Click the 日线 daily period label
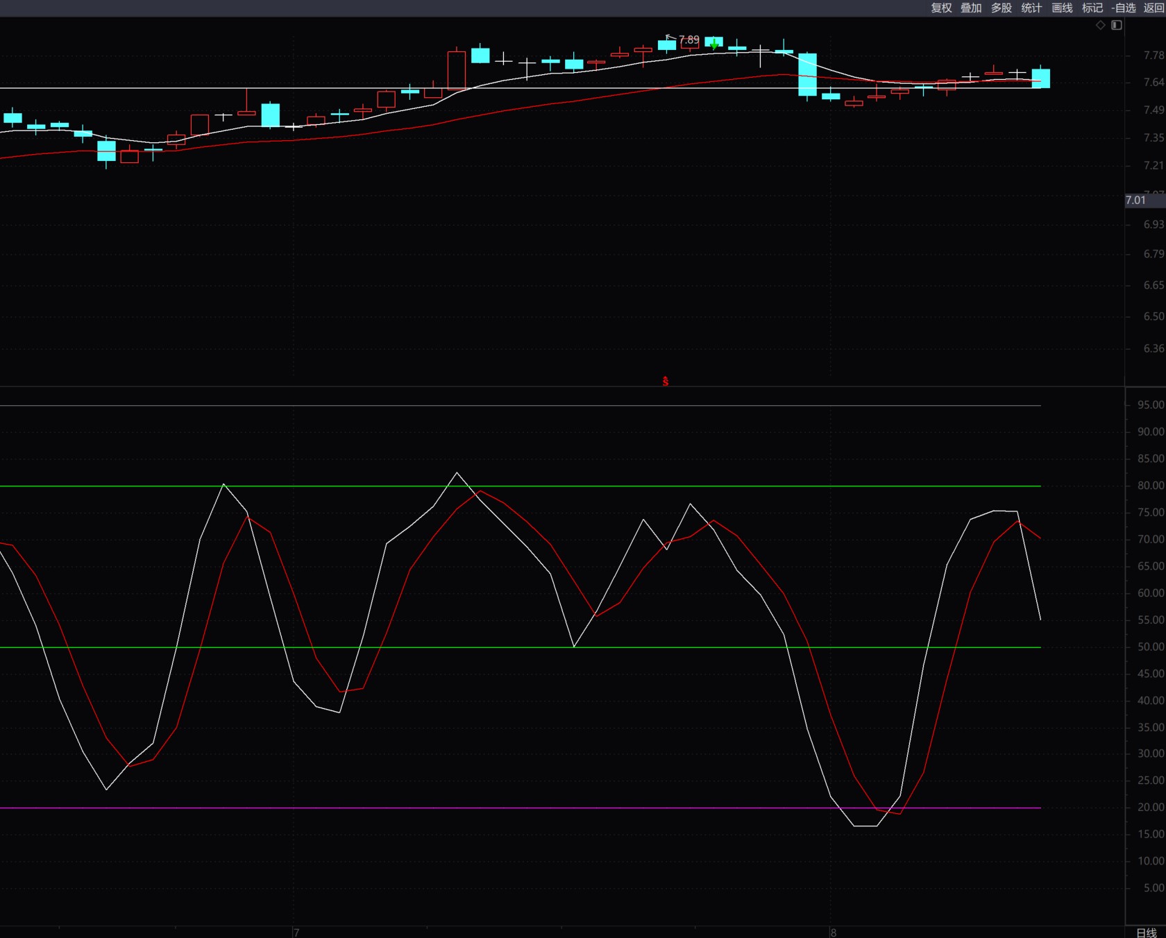1166x938 pixels. (1147, 932)
